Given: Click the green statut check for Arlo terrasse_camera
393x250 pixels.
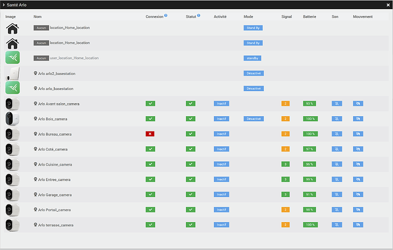Looking at the screenshot, I should 191,225.
